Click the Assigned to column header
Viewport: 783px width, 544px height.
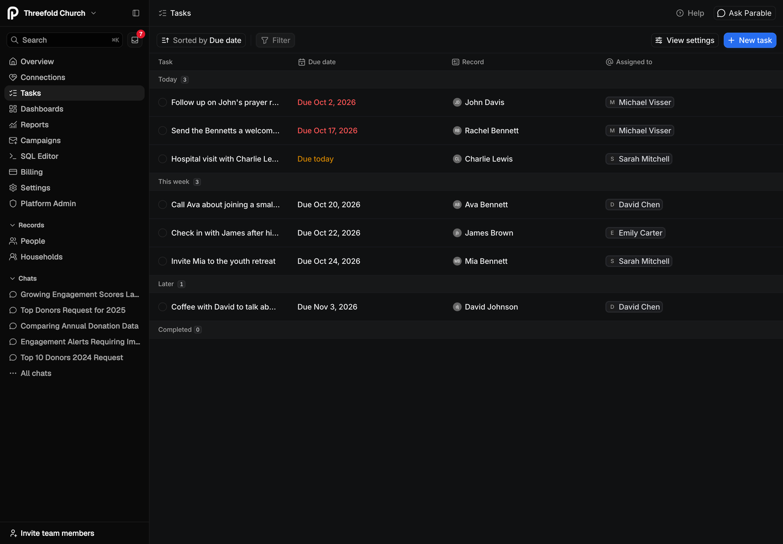tap(629, 62)
